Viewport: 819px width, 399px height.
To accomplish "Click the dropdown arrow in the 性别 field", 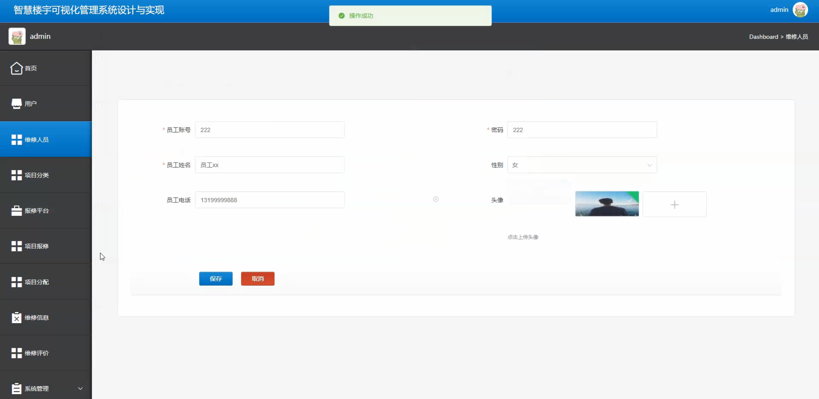I will (x=649, y=165).
